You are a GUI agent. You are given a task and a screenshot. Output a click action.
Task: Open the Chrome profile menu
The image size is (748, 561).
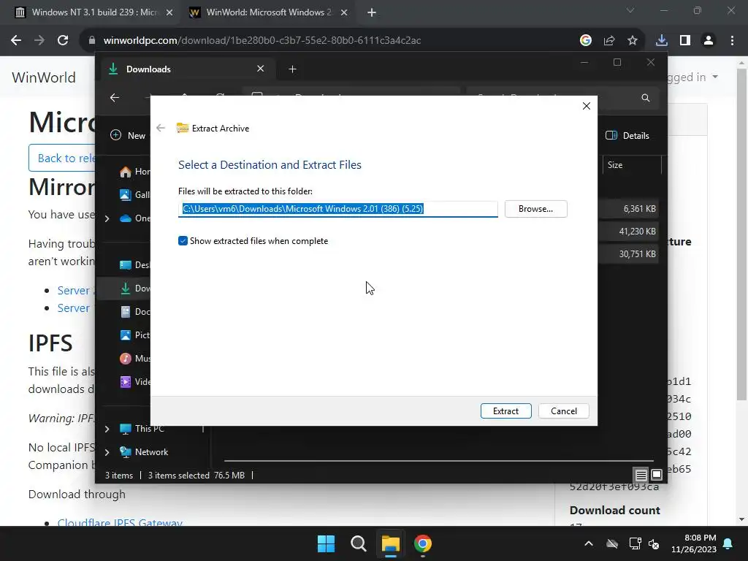tap(709, 41)
